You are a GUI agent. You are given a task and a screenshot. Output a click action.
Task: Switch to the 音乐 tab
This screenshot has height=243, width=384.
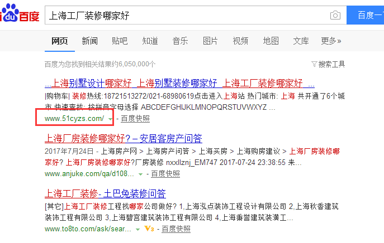[180, 41]
